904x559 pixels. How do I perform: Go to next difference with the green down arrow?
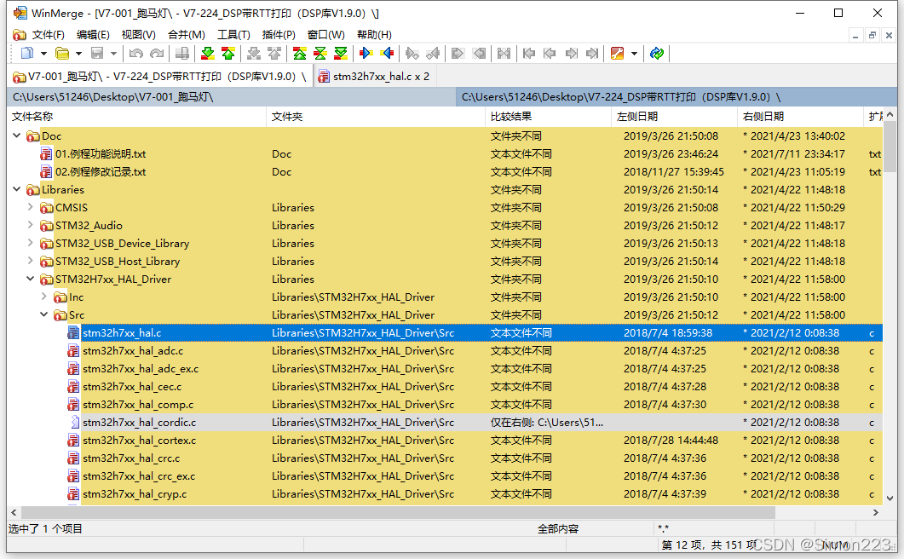[x=208, y=54]
